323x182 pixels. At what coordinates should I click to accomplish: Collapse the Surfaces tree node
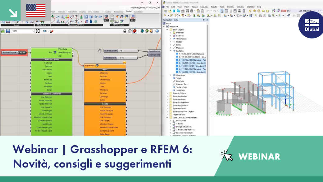[x=171, y=51]
